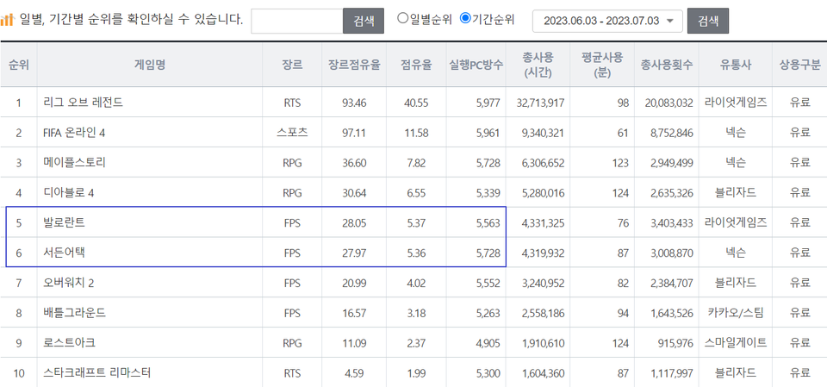This screenshot has height=387, width=827.
Task: Click share value 11.58
Action: (x=416, y=133)
